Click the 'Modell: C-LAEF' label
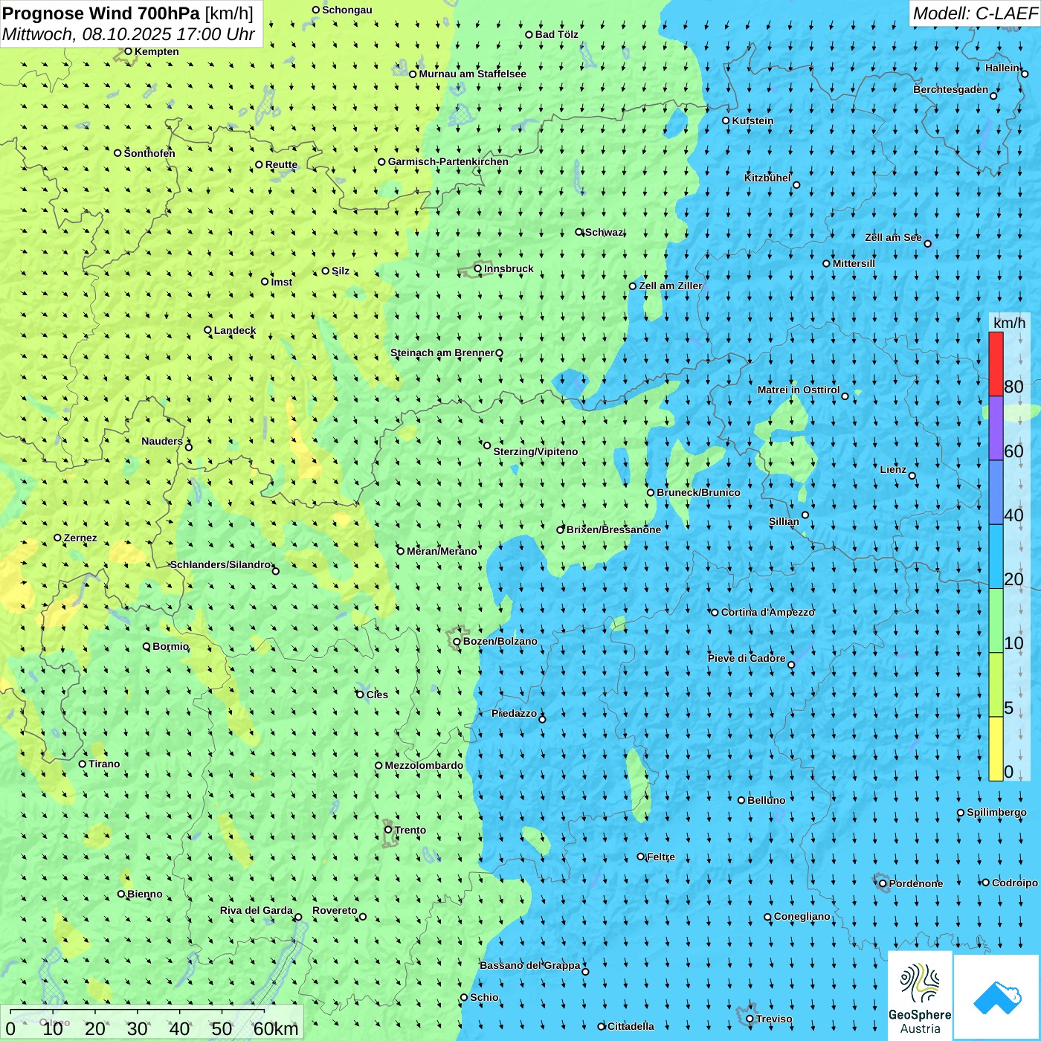This screenshot has height=1041, width=1041. (975, 13)
